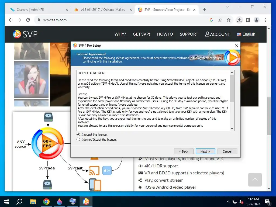The height and width of the screenshot is (207, 276).
Task: Open the SUPPORT menu item
Action: tap(189, 34)
